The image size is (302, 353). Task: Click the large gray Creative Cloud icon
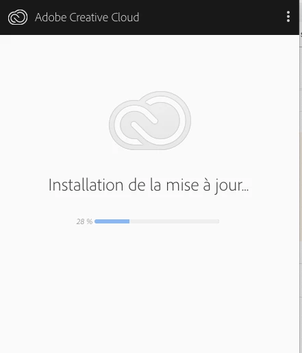(x=150, y=121)
